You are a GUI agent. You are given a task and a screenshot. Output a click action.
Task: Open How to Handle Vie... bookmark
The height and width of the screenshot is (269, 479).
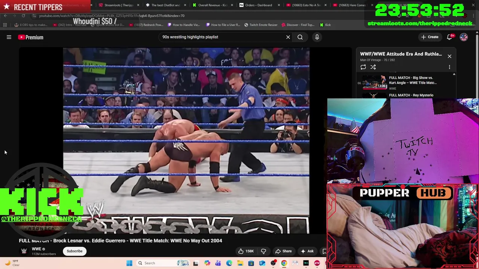point(184,25)
